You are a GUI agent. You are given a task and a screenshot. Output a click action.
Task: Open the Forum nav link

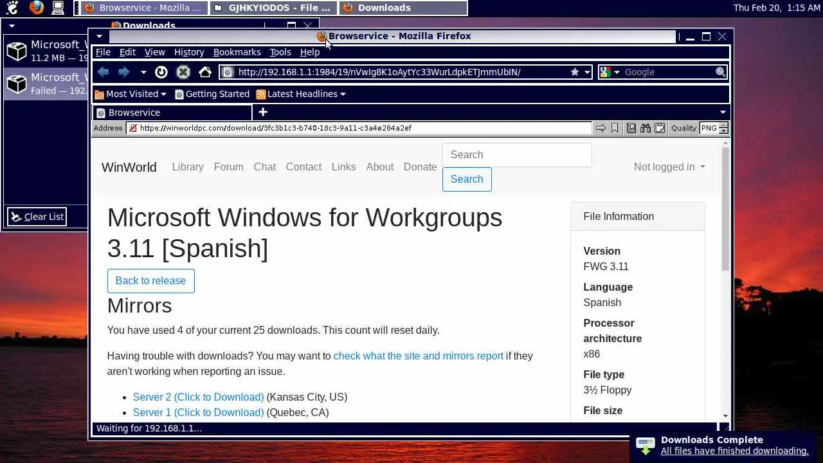pos(229,167)
